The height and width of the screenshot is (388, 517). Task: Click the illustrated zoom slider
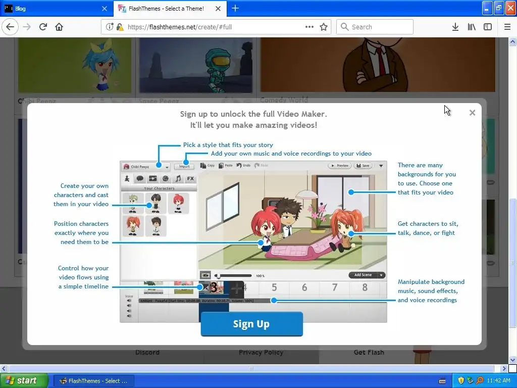pos(233,275)
